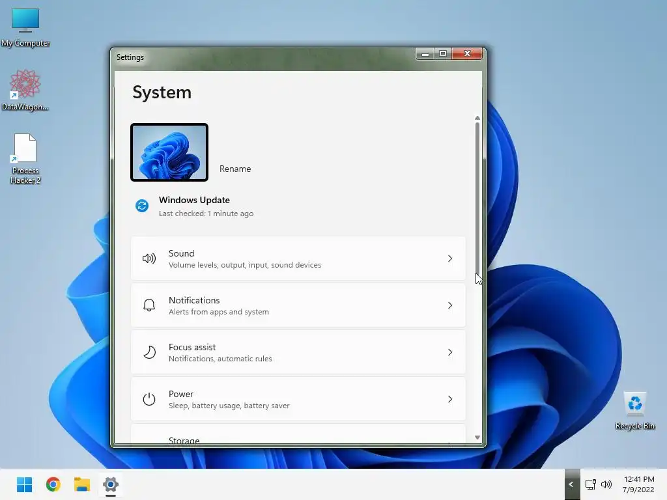Click the Windows Update sync icon

tap(142, 206)
